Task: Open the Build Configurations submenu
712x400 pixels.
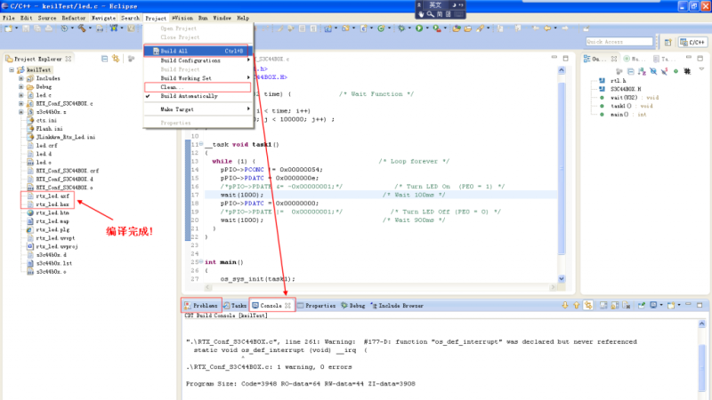Action: [191, 60]
